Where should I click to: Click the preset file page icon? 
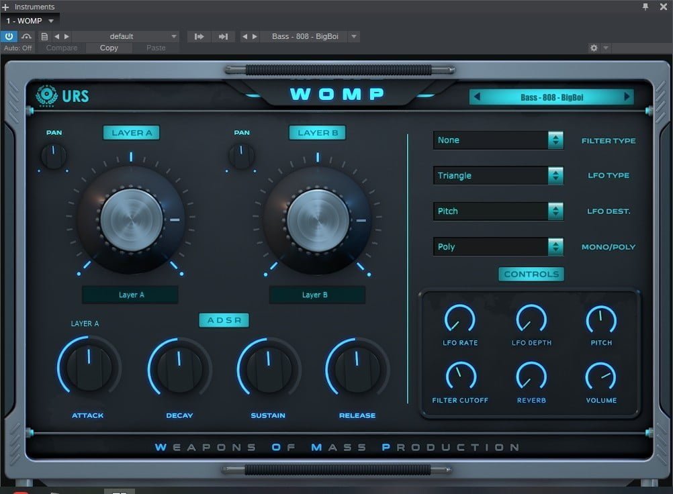point(44,36)
